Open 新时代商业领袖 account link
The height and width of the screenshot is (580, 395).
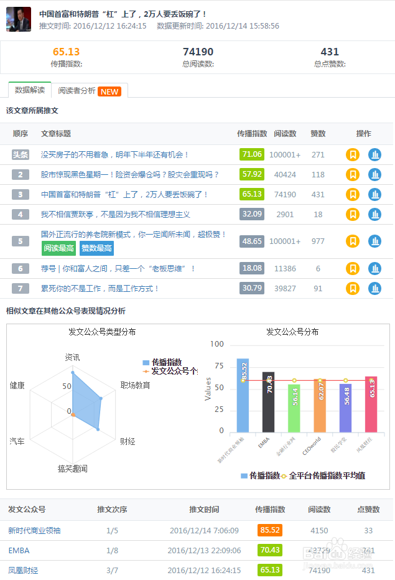tap(34, 530)
